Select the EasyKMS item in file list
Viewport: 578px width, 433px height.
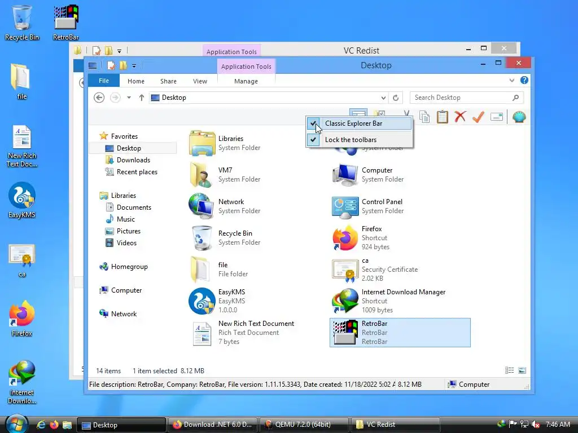pyautogui.click(x=258, y=301)
